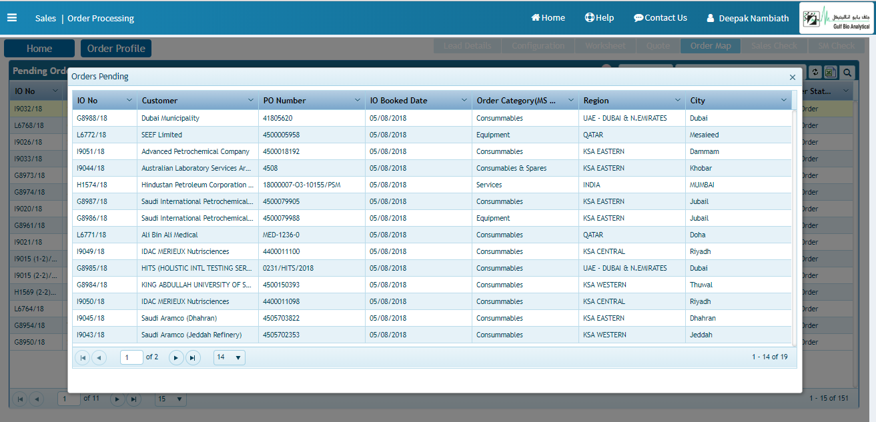Open background page size dropdown showing 15
The width and height of the screenshot is (876, 422).
pos(171,399)
